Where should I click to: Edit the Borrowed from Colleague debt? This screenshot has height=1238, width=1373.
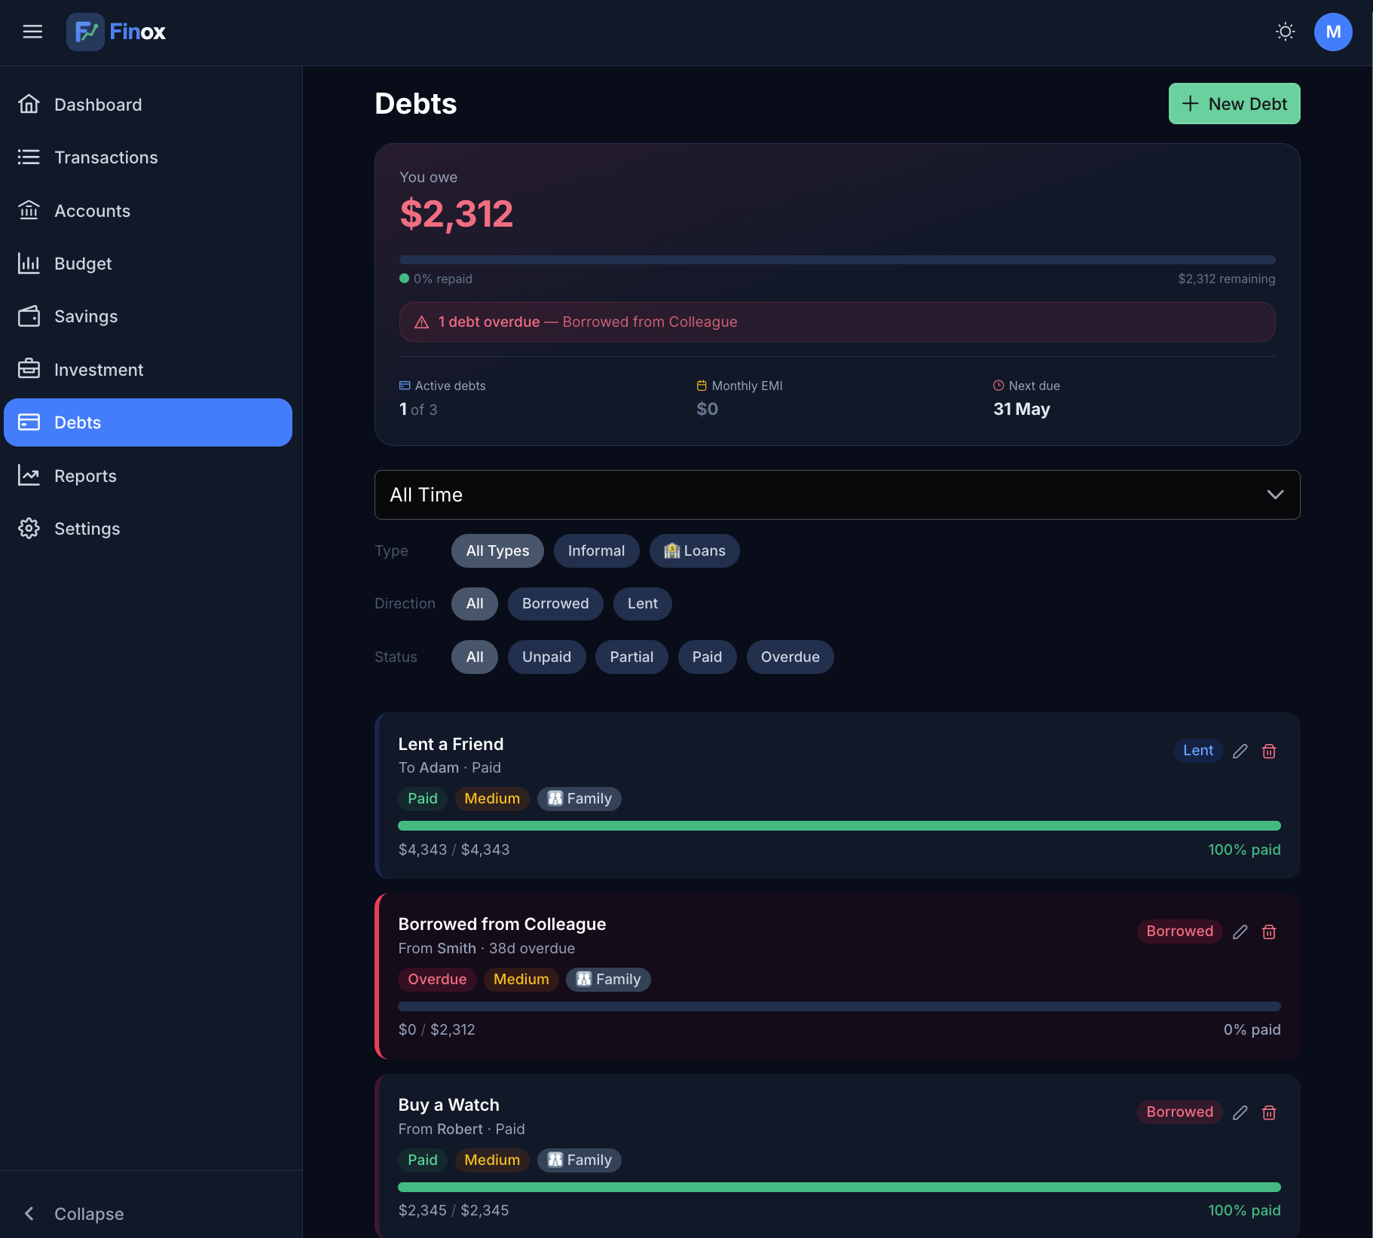pos(1240,932)
